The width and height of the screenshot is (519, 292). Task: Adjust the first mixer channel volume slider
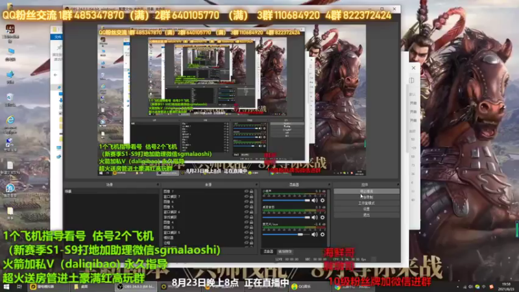286,201
